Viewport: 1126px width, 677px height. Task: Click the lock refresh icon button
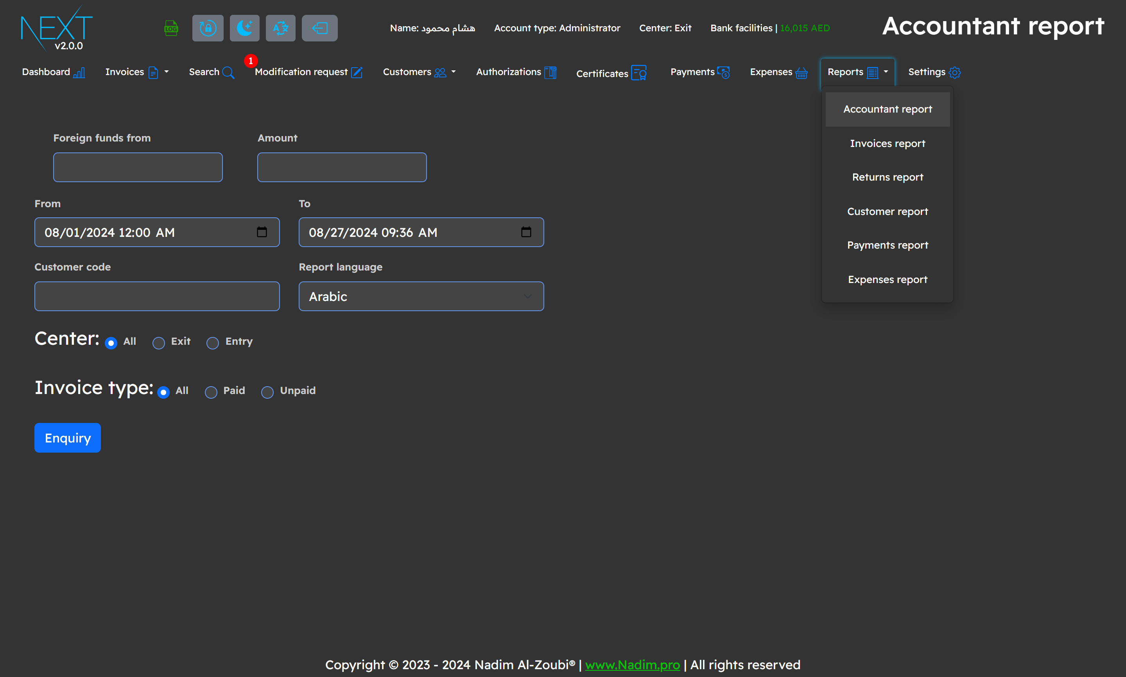[208, 28]
